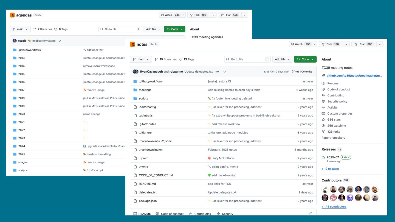
Task: Click the TC39 logo beside notes title
Action: click(x=132, y=44)
